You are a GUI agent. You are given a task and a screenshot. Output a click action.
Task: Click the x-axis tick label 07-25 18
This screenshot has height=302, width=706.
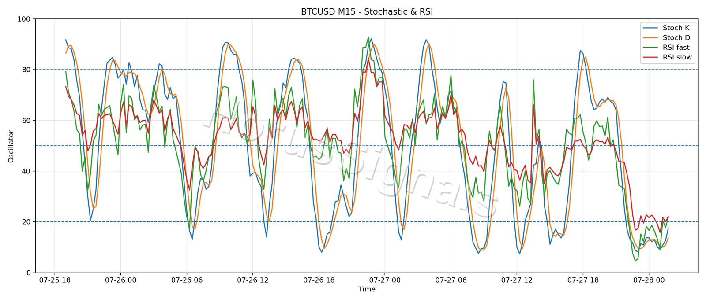point(55,280)
